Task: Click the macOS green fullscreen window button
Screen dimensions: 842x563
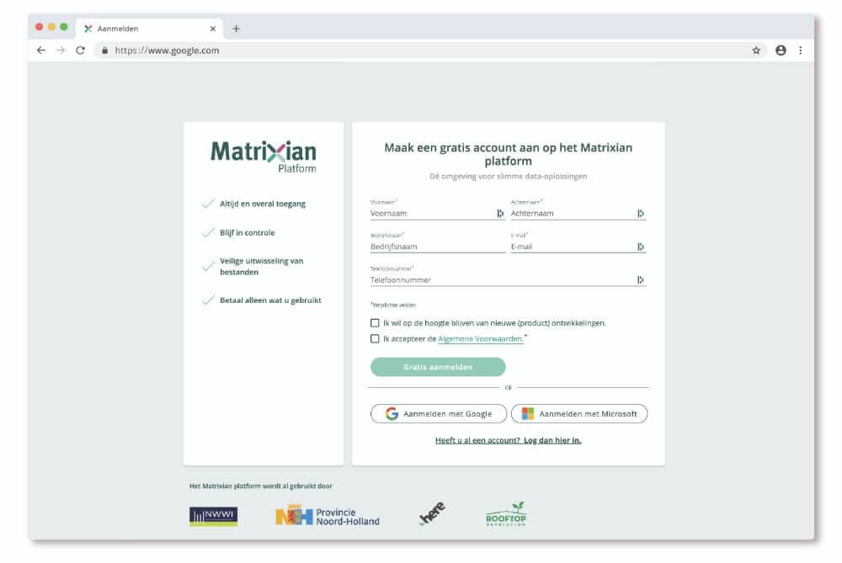Action: (64, 27)
